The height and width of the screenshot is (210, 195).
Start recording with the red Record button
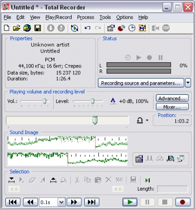coord(183,202)
